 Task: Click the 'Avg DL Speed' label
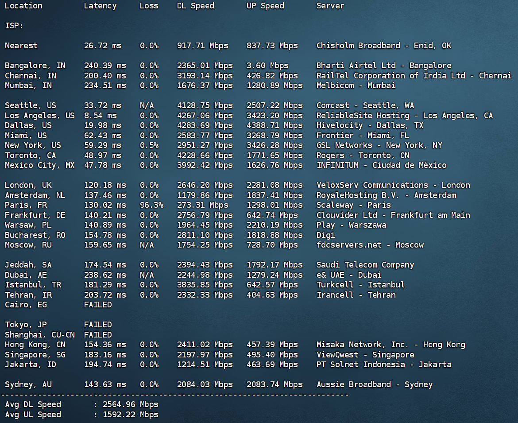33,404
